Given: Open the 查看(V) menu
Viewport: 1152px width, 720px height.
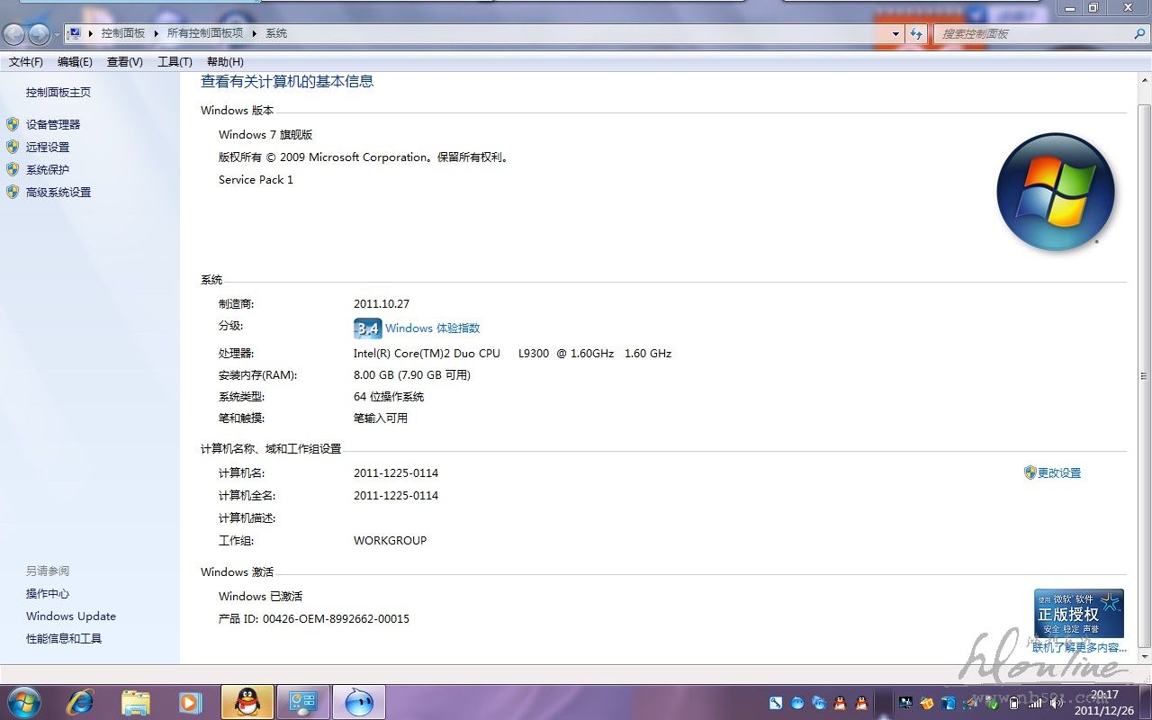Looking at the screenshot, I should tap(124, 62).
